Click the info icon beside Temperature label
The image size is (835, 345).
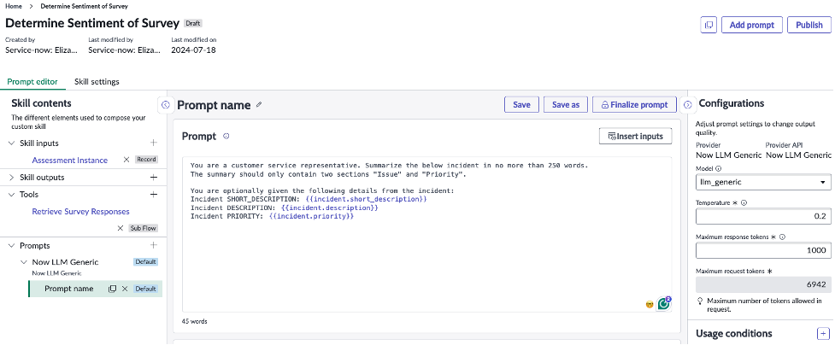744,203
